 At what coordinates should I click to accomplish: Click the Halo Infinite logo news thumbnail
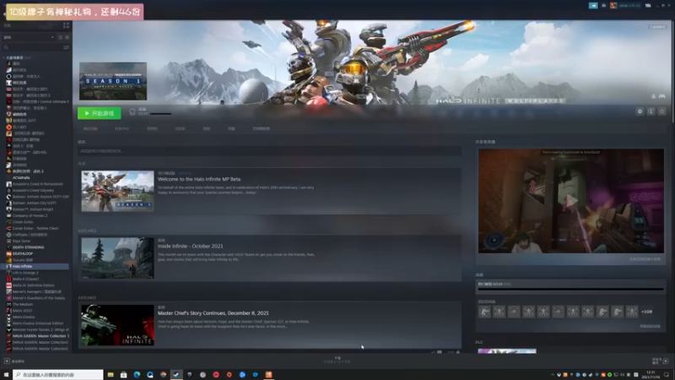pos(117,325)
